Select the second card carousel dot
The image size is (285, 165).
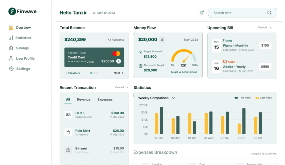(94, 73)
